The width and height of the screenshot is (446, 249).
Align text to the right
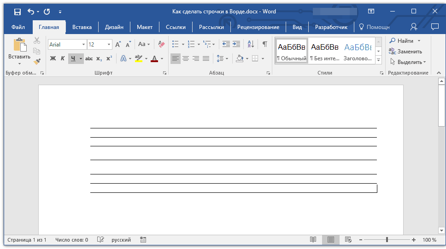[x=196, y=58]
